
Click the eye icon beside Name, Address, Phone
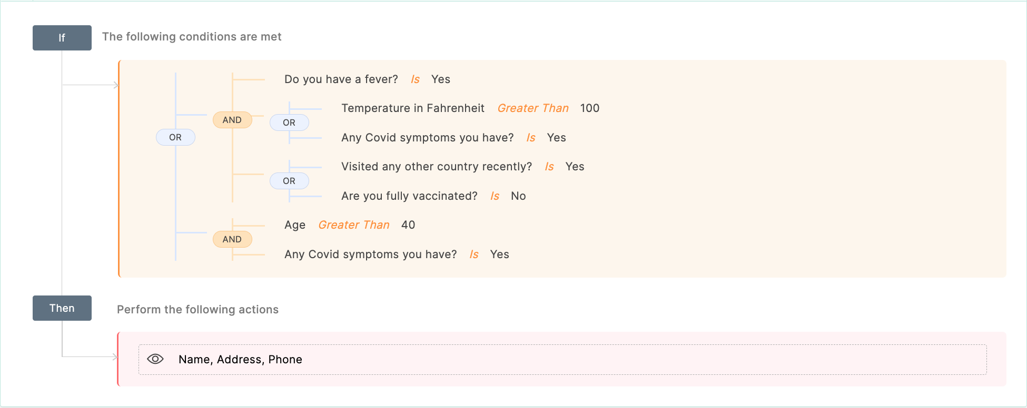tap(155, 359)
